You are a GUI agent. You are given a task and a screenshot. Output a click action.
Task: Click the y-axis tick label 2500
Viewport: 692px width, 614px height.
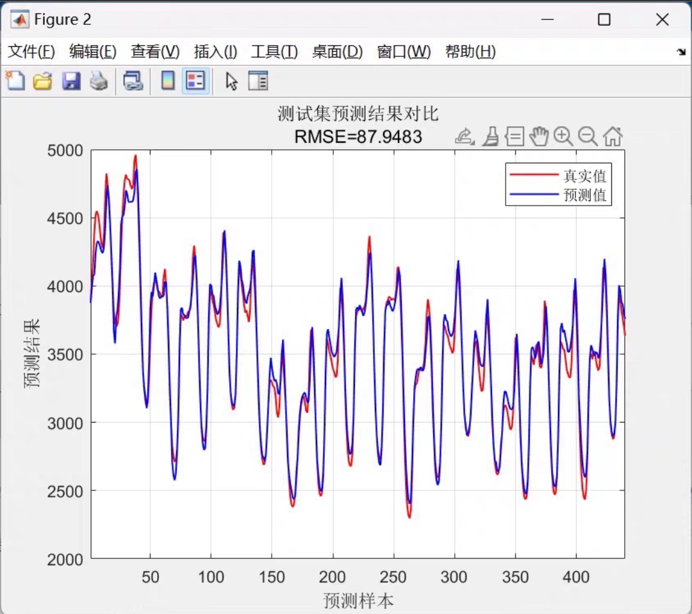[x=65, y=491]
